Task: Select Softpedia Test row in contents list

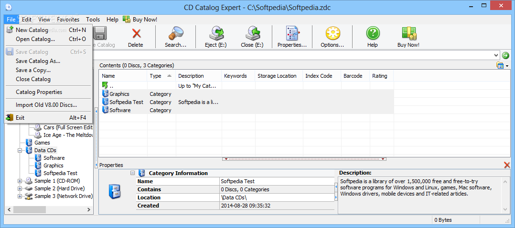Action: (126, 102)
